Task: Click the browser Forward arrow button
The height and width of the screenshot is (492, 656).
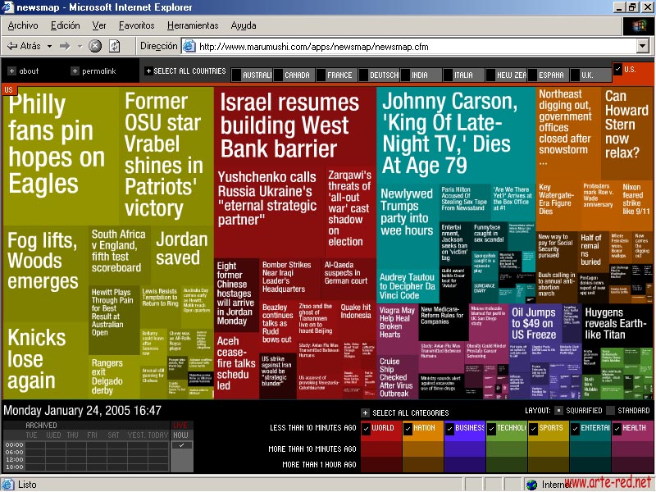Action: click(65, 46)
